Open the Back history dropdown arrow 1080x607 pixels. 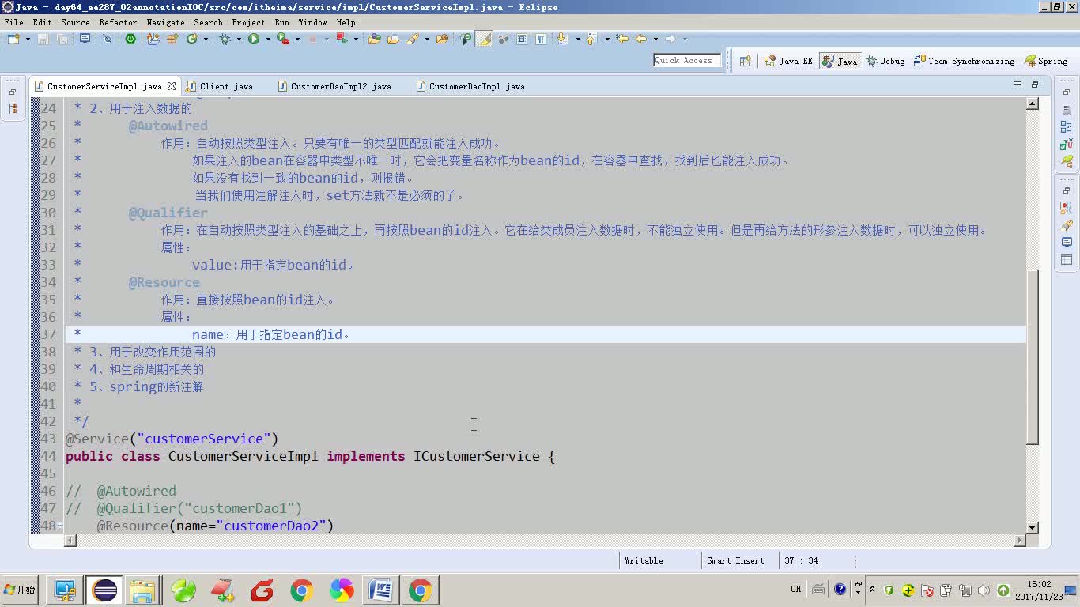(x=655, y=39)
